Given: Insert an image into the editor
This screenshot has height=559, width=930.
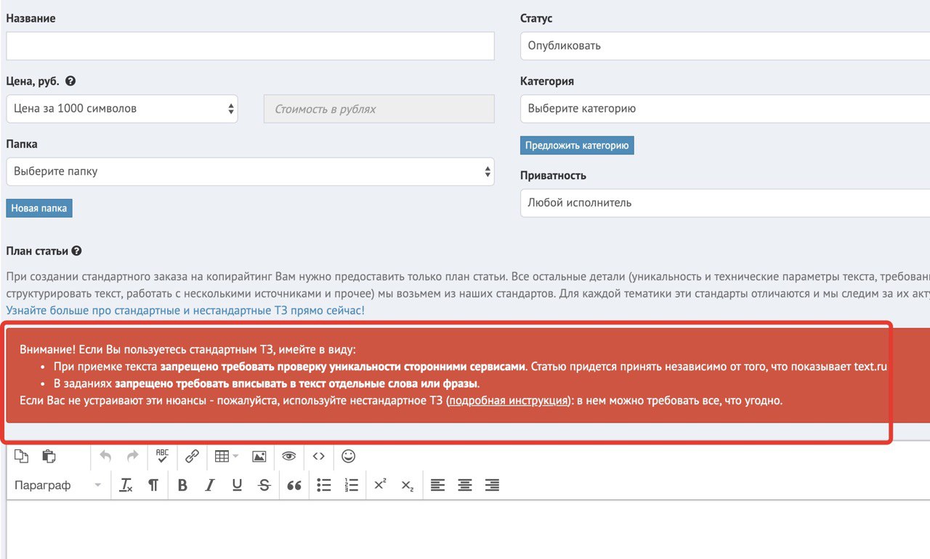Looking at the screenshot, I should tap(259, 456).
